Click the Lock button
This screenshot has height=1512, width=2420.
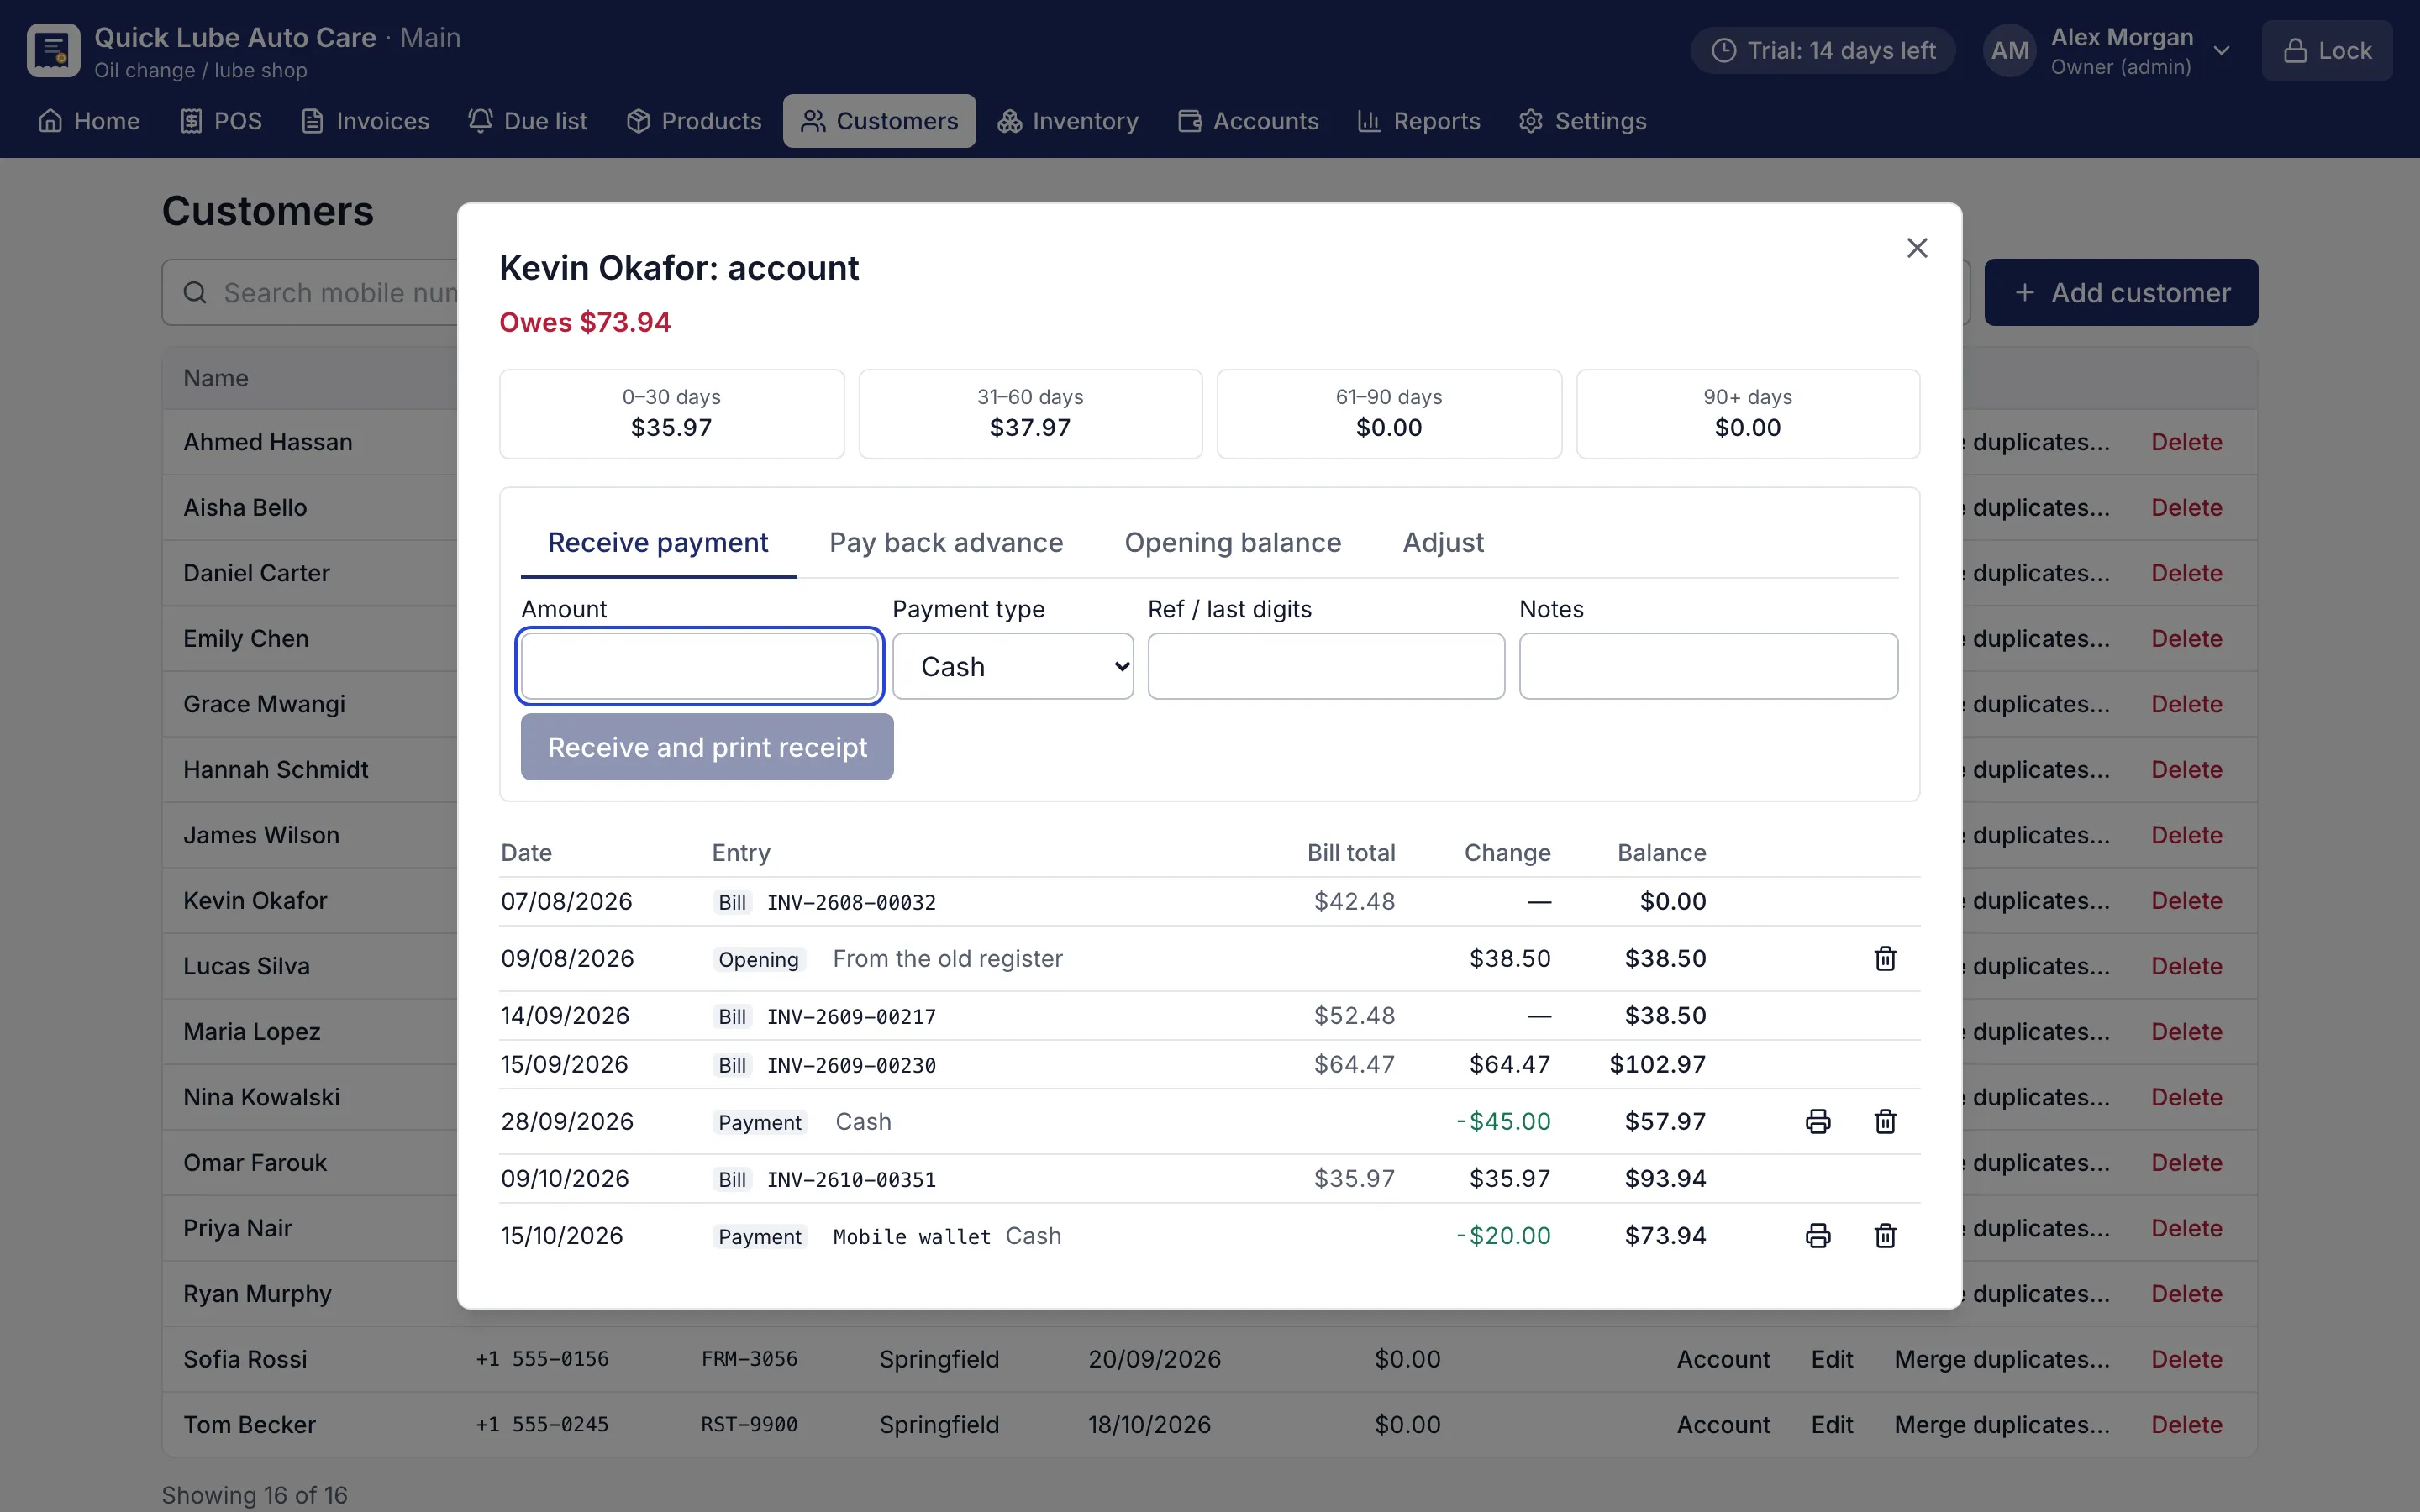click(x=2327, y=50)
